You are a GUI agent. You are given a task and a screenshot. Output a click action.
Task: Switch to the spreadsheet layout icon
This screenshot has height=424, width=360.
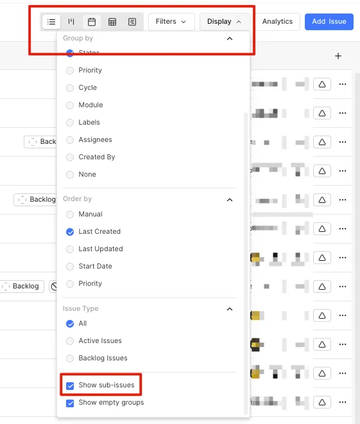[112, 22]
